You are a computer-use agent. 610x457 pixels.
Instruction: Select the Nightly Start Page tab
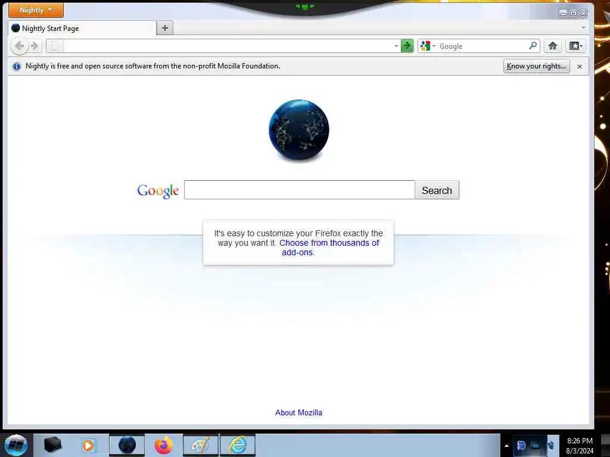point(82,29)
